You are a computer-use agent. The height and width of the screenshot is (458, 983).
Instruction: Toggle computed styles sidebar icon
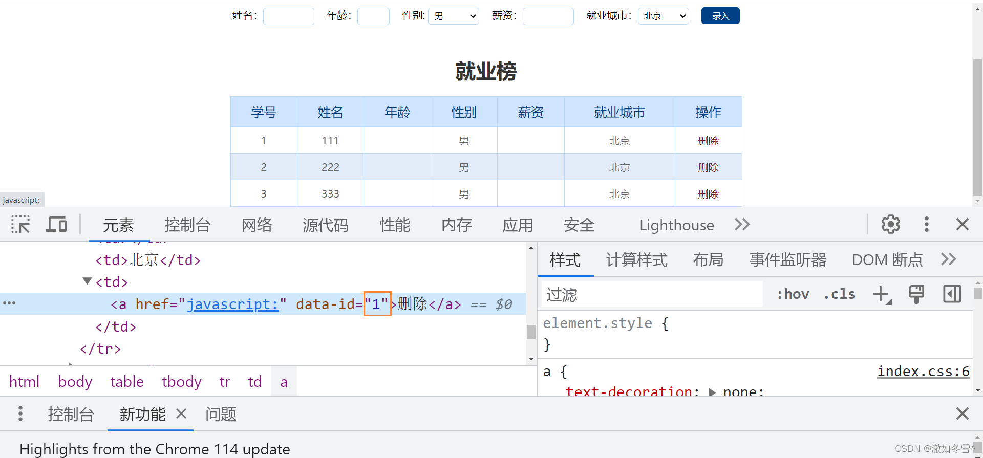[x=952, y=294]
